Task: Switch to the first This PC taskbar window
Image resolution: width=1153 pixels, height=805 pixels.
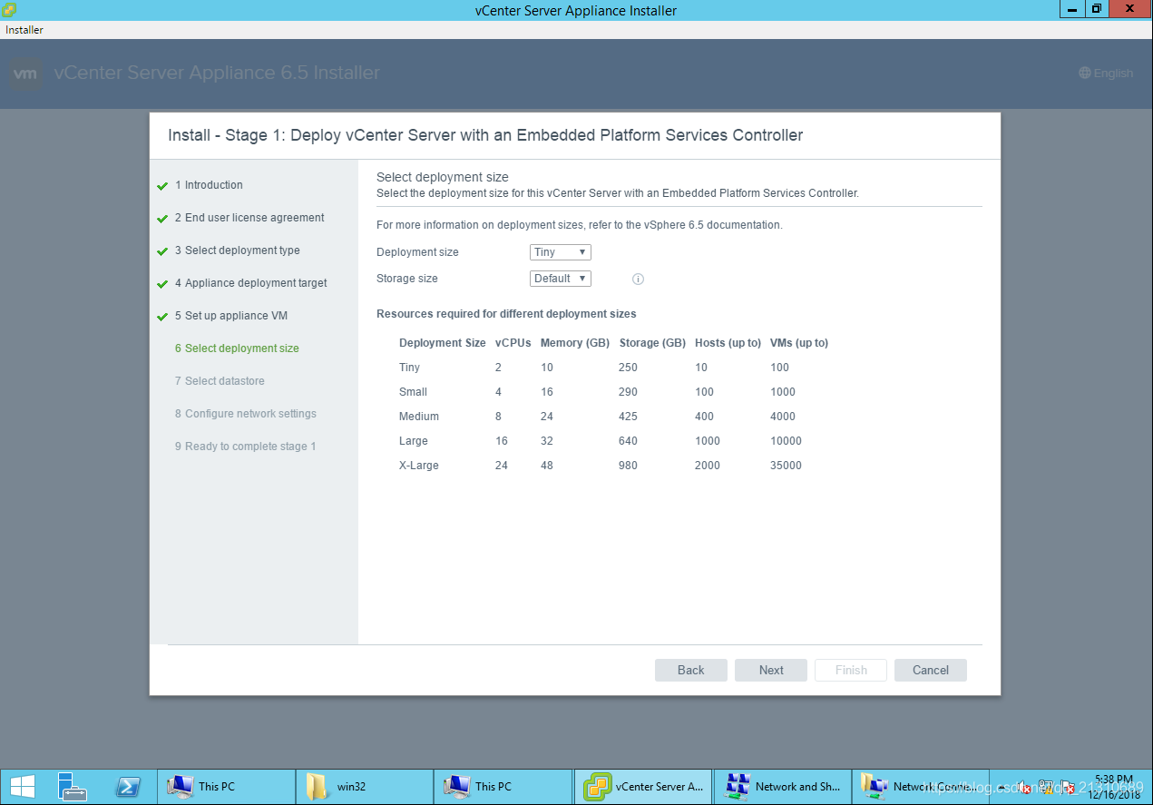Action: point(227,786)
